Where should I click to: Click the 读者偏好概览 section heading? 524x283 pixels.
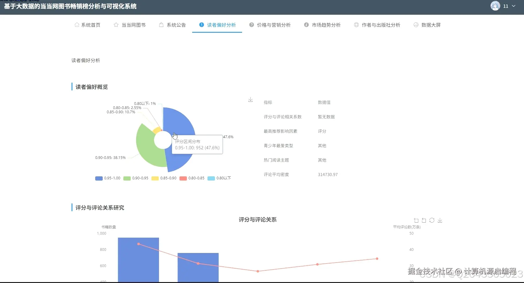[x=92, y=87]
